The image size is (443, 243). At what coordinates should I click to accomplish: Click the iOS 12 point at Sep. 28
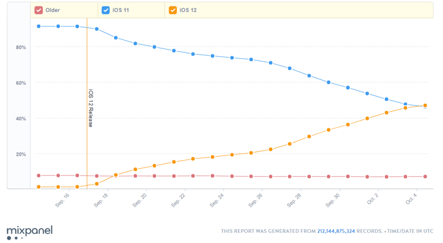tap(309, 137)
